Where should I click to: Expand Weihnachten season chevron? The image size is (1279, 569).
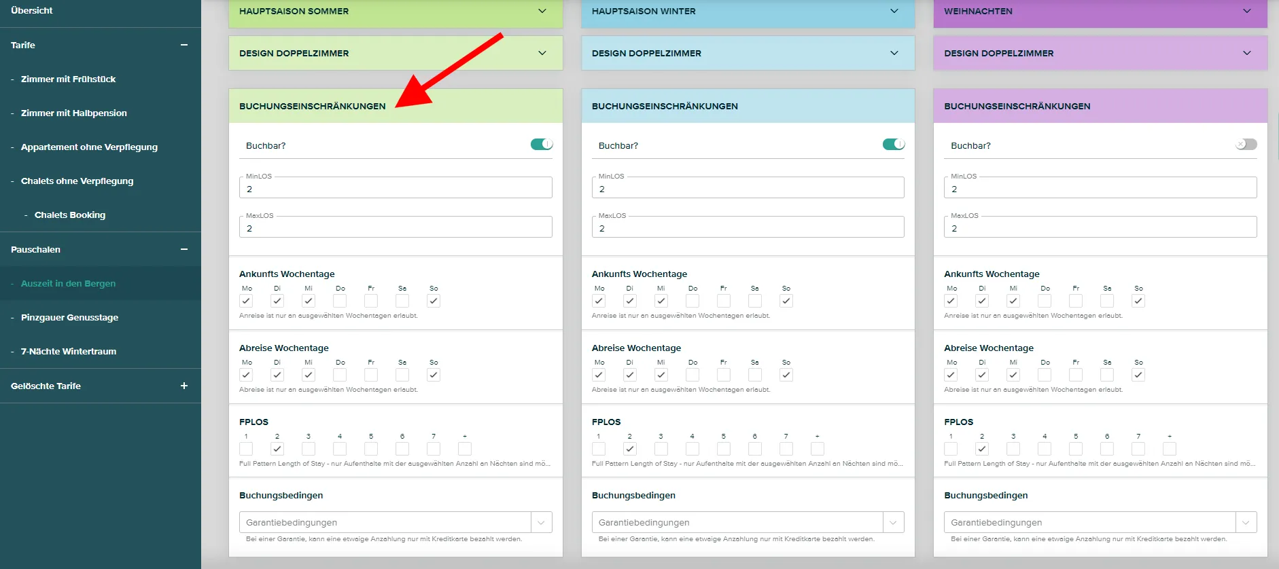1247,11
